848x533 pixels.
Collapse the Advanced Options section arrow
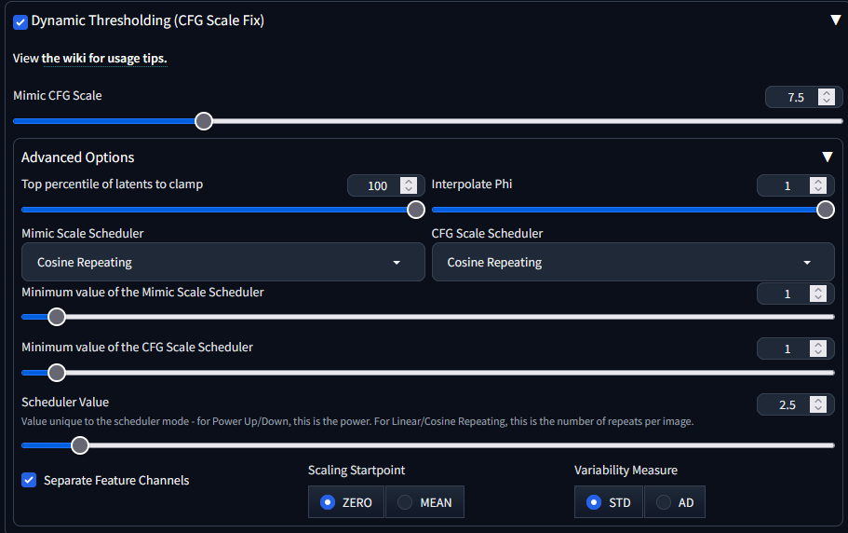click(x=827, y=157)
